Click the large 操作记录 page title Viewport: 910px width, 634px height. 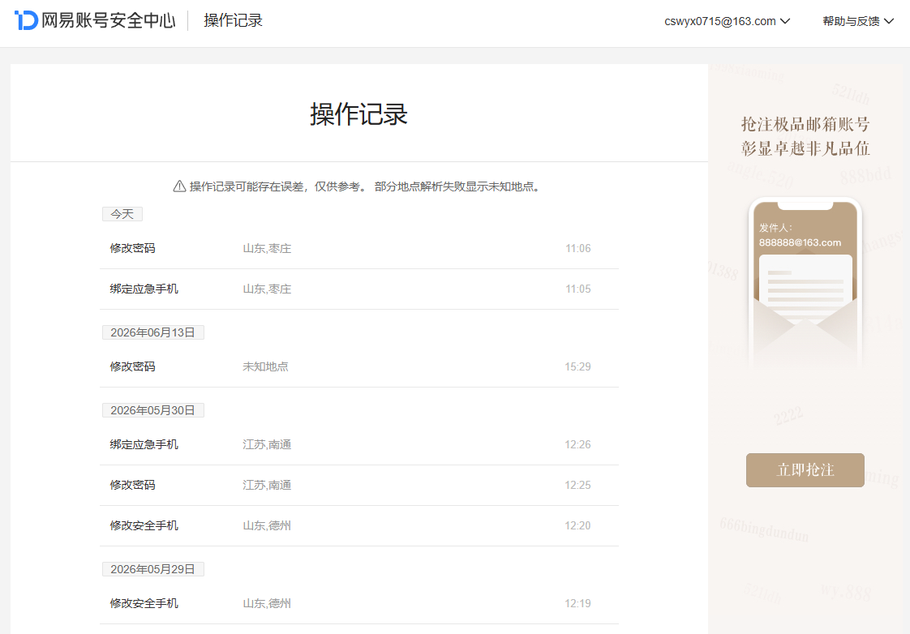(x=358, y=114)
